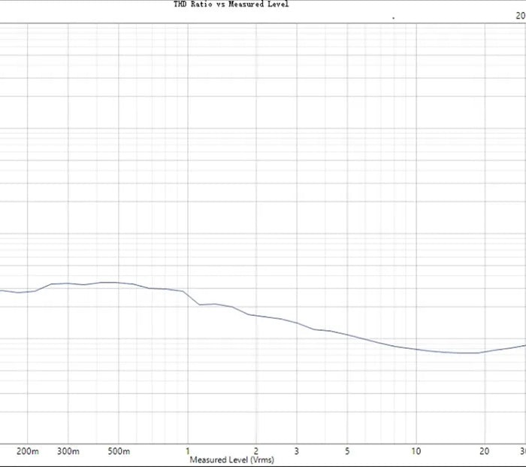Viewport: 526px width, 467px height.
Task: Click the 2 tick label on x-axis
Action: [x=255, y=451]
